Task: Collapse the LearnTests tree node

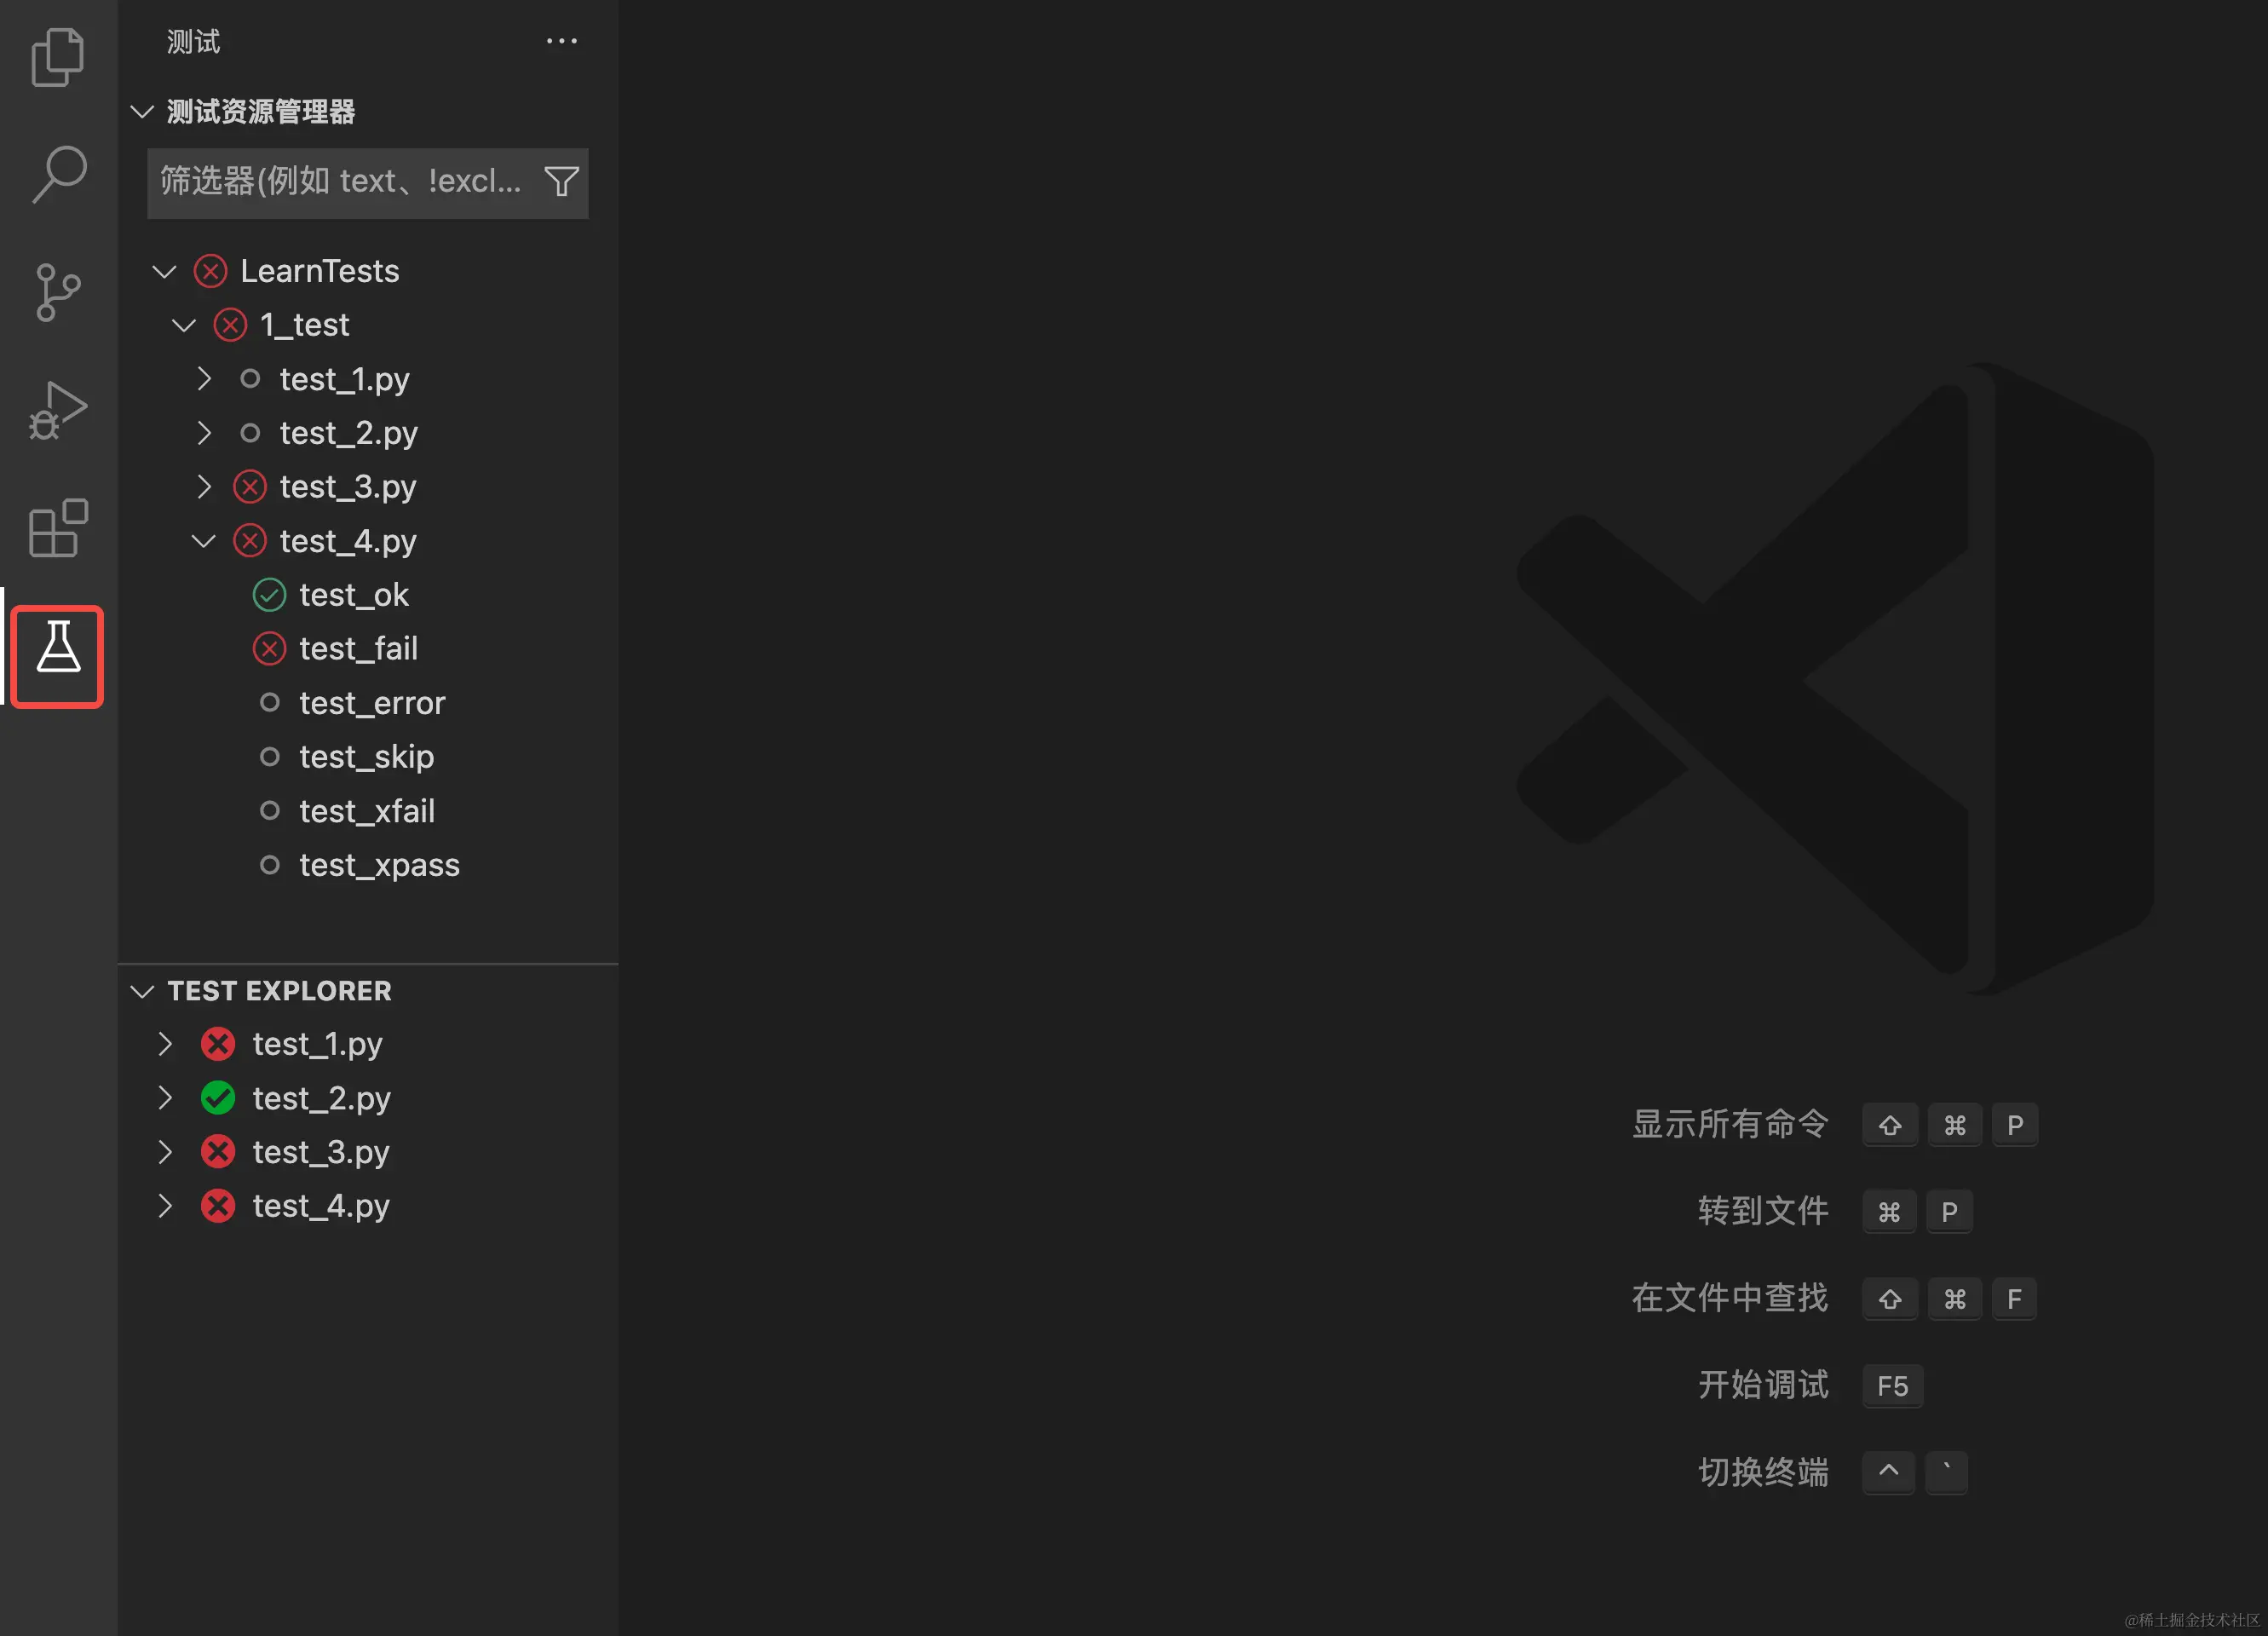Action: point(165,271)
